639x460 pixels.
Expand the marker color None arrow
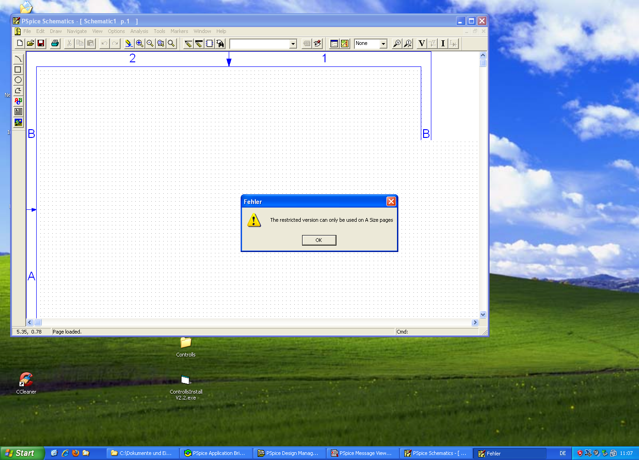383,44
